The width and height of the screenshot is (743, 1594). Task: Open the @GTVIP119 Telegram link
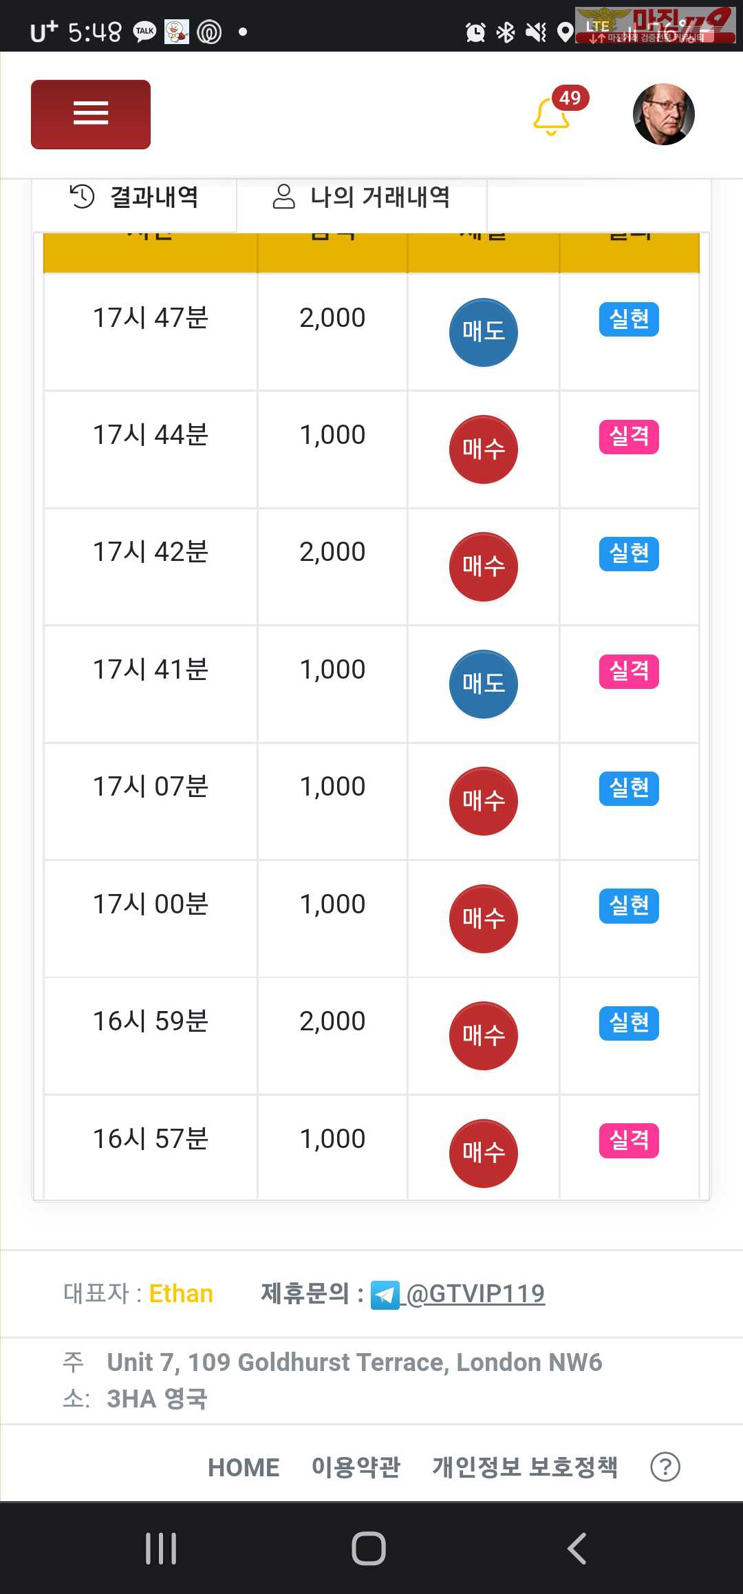tap(476, 1294)
